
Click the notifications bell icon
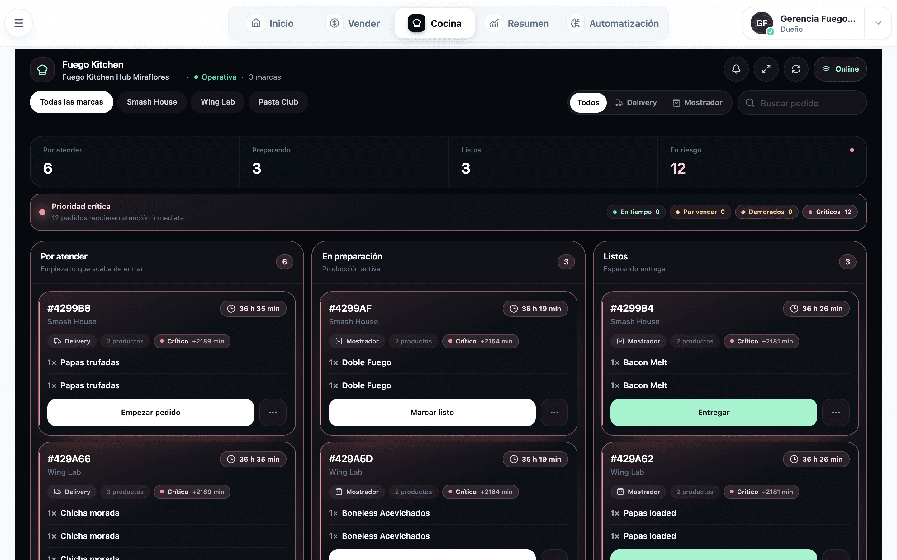pos(736,69)
